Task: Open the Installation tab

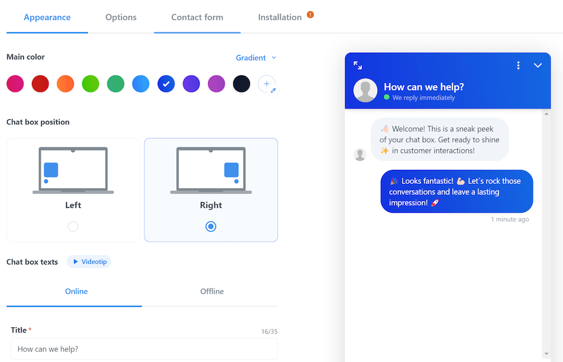Action: click(x=280, y=17)
